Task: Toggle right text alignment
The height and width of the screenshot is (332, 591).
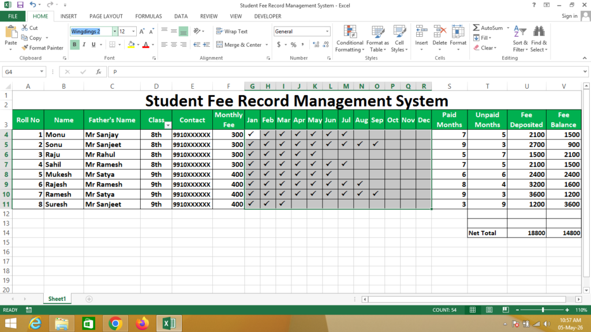Action: (x=183, y=44)
